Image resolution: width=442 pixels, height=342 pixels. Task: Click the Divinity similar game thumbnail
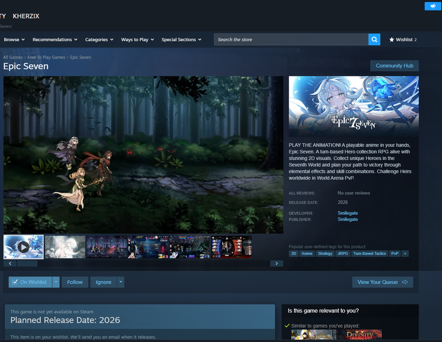pos(360,335)
